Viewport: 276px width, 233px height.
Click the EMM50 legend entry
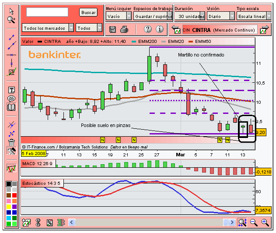[x=200, y=42]
